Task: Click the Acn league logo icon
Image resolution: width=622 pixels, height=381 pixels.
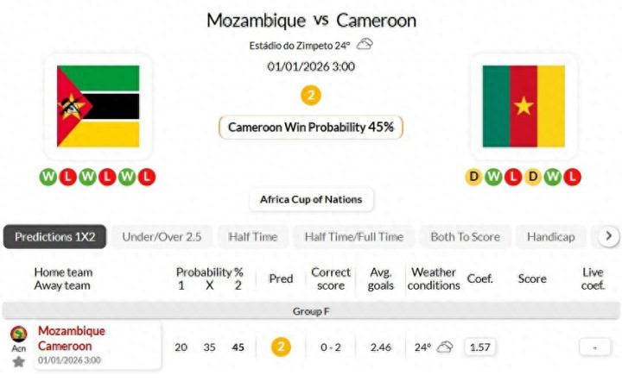Action: coord(18,334)
